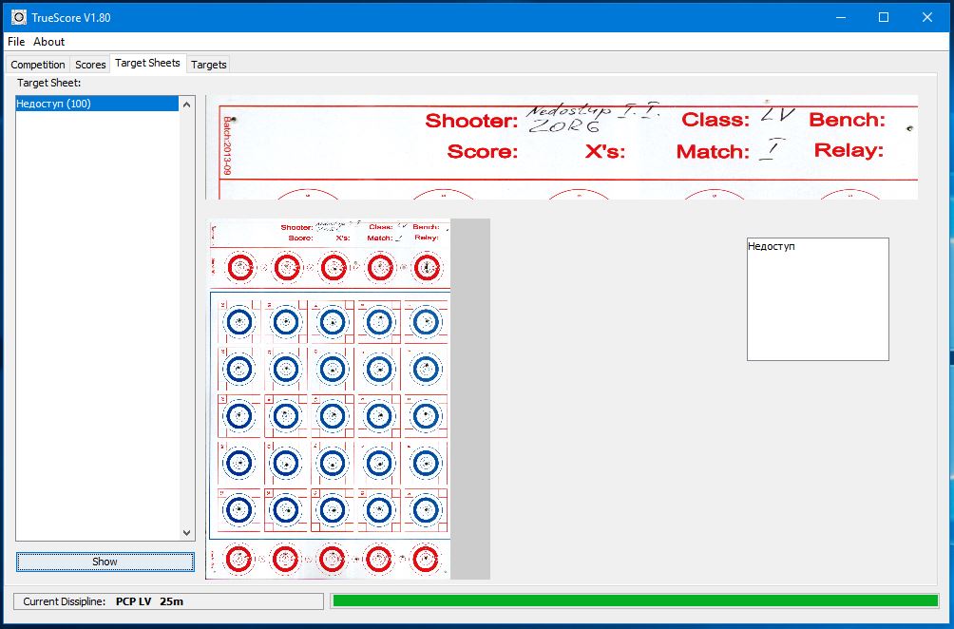This screenshot has height=629, width=954.
Task: Click the center blue target of the grid
Action: coord(333,416)
